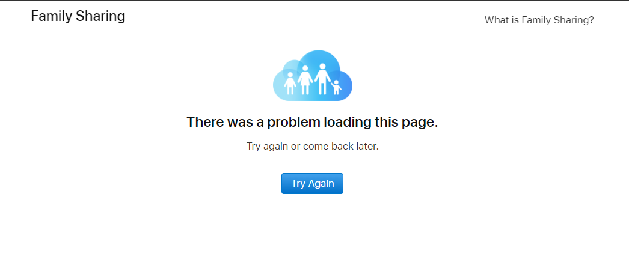Click the Family Sharing page title
Image resolution: width=629 pixels, height=271 pixels.
78,16
